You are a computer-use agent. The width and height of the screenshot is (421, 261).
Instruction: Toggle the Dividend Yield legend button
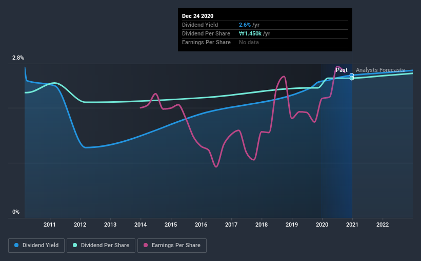click(36, 246)
